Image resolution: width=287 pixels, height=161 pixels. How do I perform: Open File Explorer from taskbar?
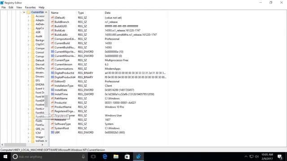[x=116, y=157]
